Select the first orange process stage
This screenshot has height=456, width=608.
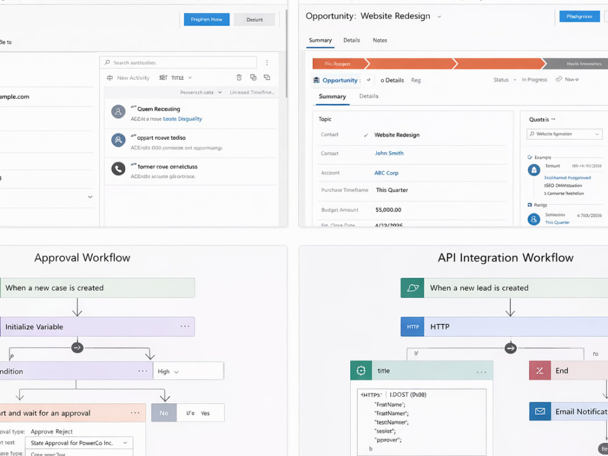pyautogui.click(x=339, y=64)
